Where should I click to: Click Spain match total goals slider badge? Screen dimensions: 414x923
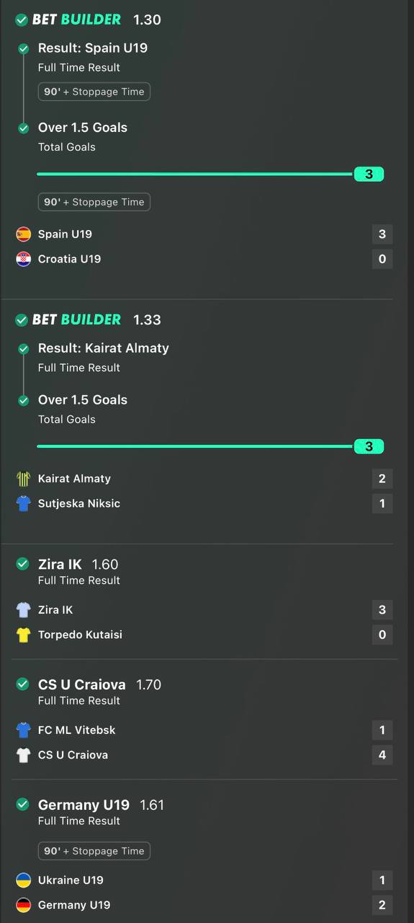pos(369,174)
